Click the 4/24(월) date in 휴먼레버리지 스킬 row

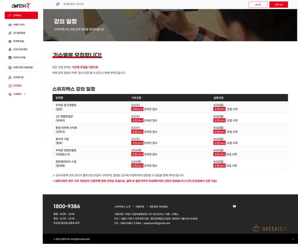[x=218, y=162]
